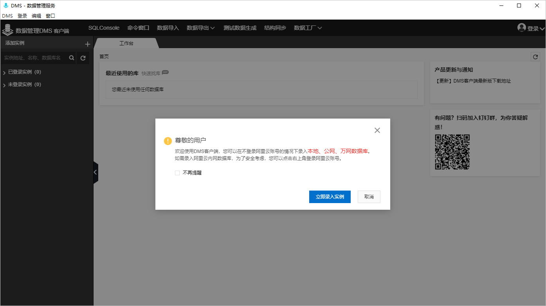Expand the 未登录实例 (0) tree node
This screenshot has height=306, width=546.
pos(4,85)
